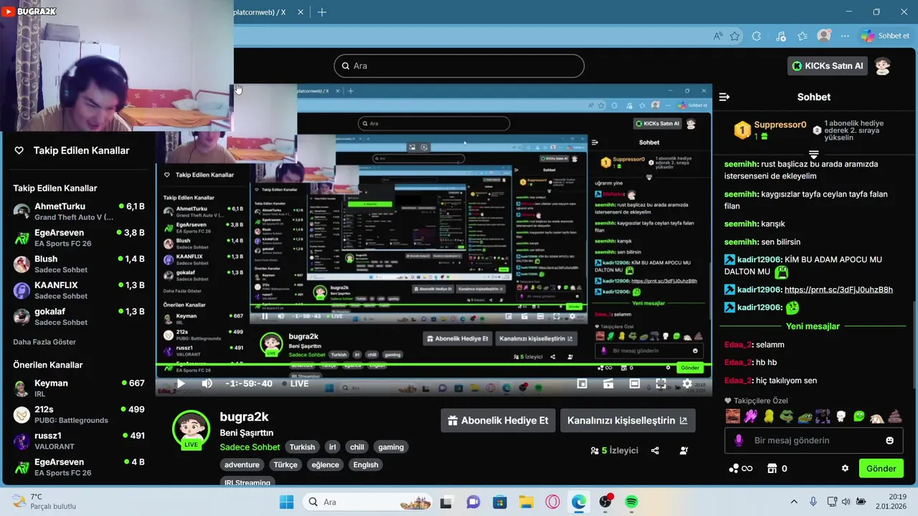The height and width of the screenshot is (516, 918).
Task: Open first EgeArseven followed channel
Action: point(79,237)
